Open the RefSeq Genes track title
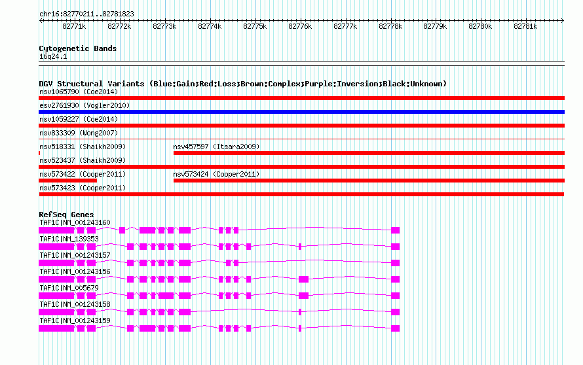583x365 pixels. click(x=66, y=215)
